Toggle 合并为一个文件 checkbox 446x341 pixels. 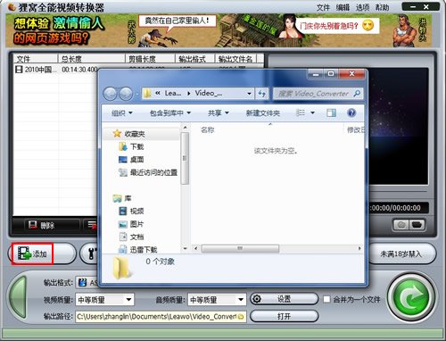[326, 299]
